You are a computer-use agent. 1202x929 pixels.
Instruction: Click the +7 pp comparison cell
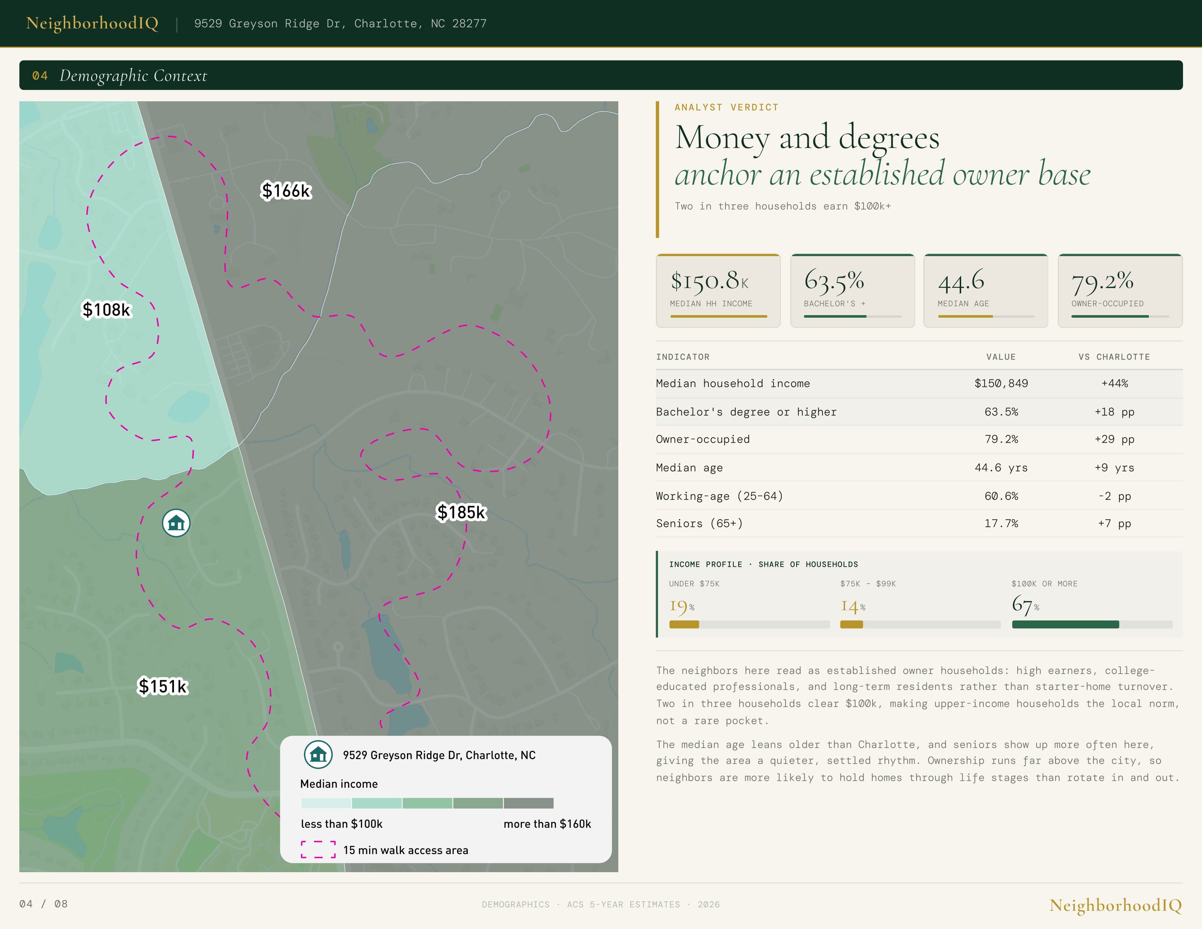pyautogui.click(x=1115, y=524)
